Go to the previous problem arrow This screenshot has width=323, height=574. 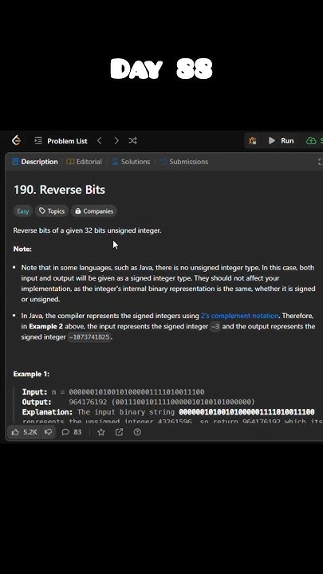click(x=99, y=140)
